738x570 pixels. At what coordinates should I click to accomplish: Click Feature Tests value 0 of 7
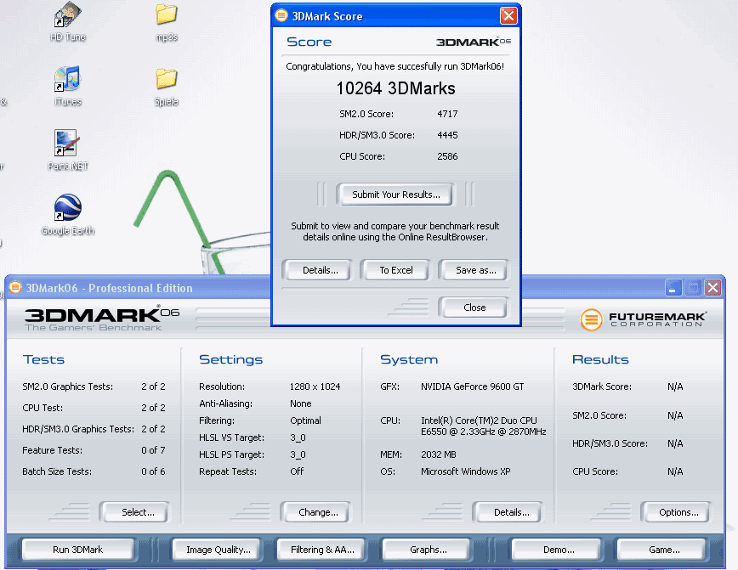pos(153,450)
